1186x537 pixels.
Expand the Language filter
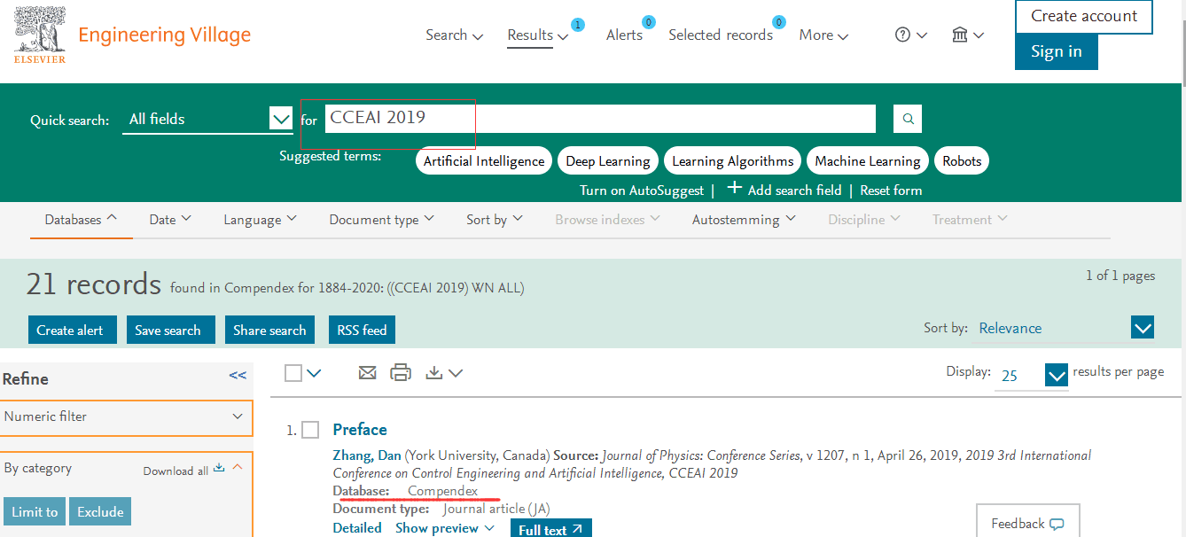[x=260, y=219]
